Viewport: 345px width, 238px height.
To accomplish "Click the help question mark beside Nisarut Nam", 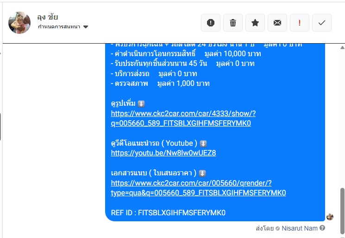I will pos(322,228).
